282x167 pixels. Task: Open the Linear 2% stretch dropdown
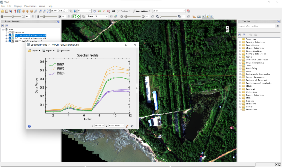tap(107, 16)
